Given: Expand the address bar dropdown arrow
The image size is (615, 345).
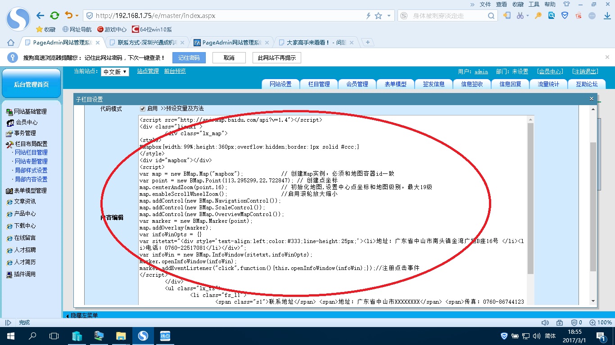Looking at the screenshot, I should tap(389, 16).
